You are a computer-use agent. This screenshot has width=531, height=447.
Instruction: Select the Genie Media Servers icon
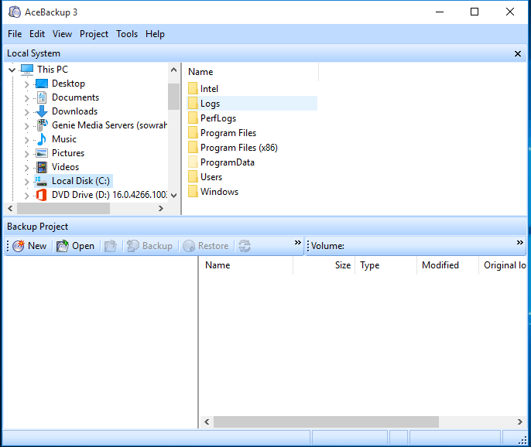pos(42,125)
